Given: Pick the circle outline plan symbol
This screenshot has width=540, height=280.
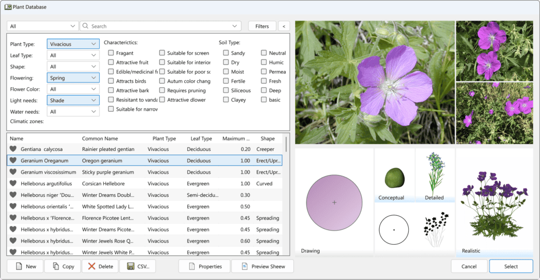Looking at the screenshot, I should [x=394, y=229].
